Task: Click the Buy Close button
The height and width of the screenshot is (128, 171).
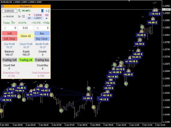Action: [42, 39]
